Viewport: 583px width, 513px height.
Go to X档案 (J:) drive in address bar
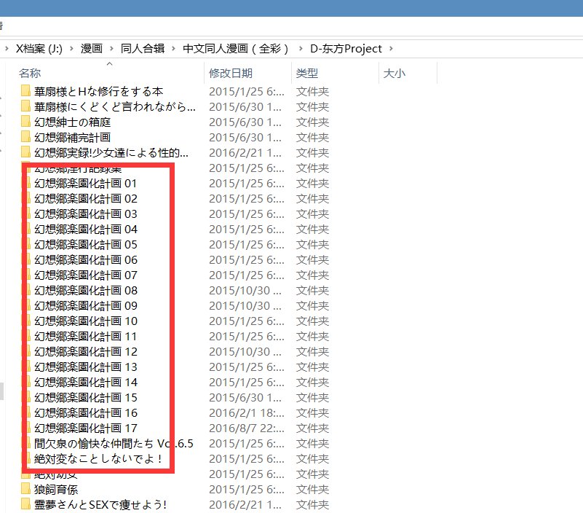coord(39,49)
